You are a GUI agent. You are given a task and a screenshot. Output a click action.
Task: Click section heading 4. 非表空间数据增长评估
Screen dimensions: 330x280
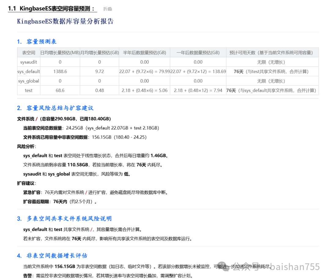point(52,256)
